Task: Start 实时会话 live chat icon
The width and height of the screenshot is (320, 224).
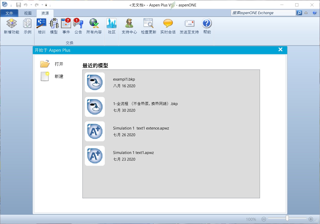Action: click(168, 23)
